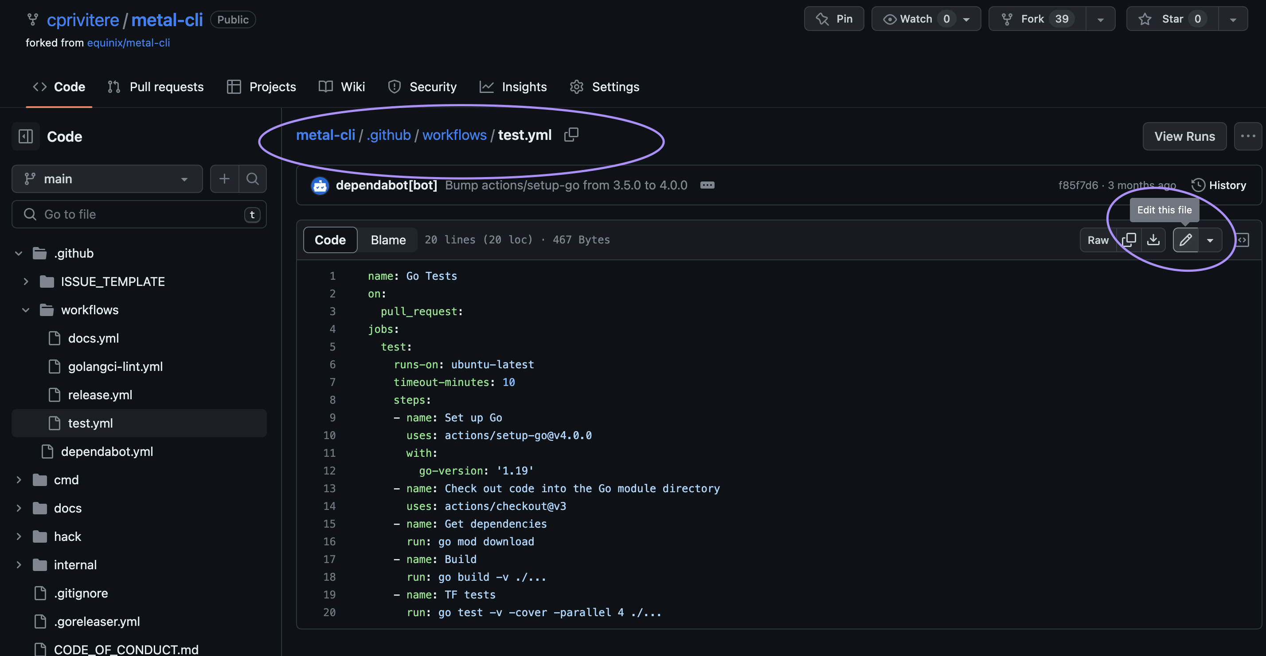1266x656 pixels.
Task: Open the Watch notifications dropdown
Action: pyautogui.click(x=926, y=19)
